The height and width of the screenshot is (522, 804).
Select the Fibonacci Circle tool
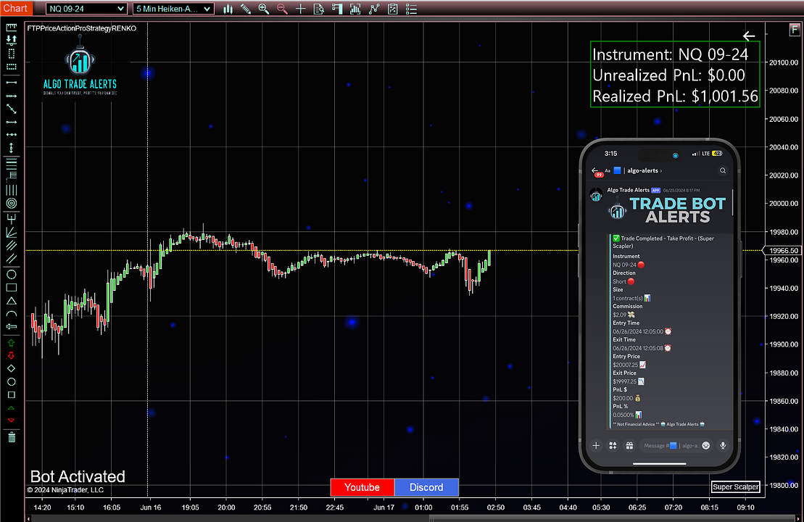(x=12, y=203)
